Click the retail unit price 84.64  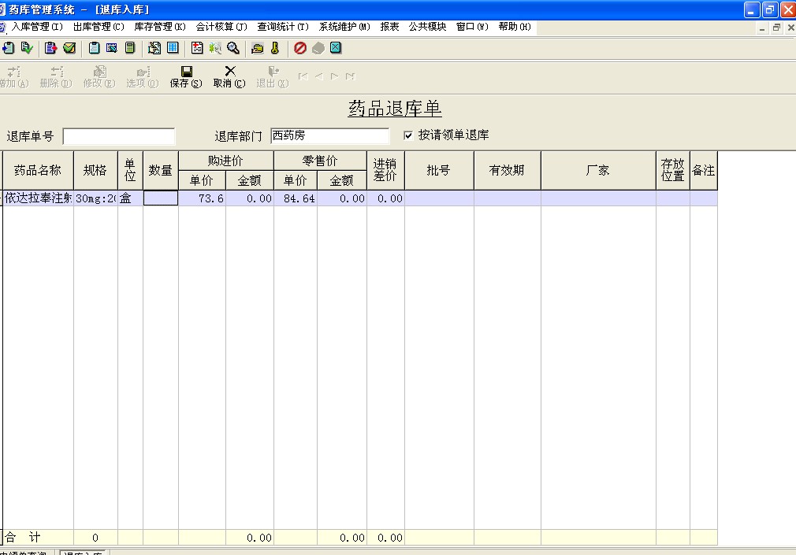point(296,198)
